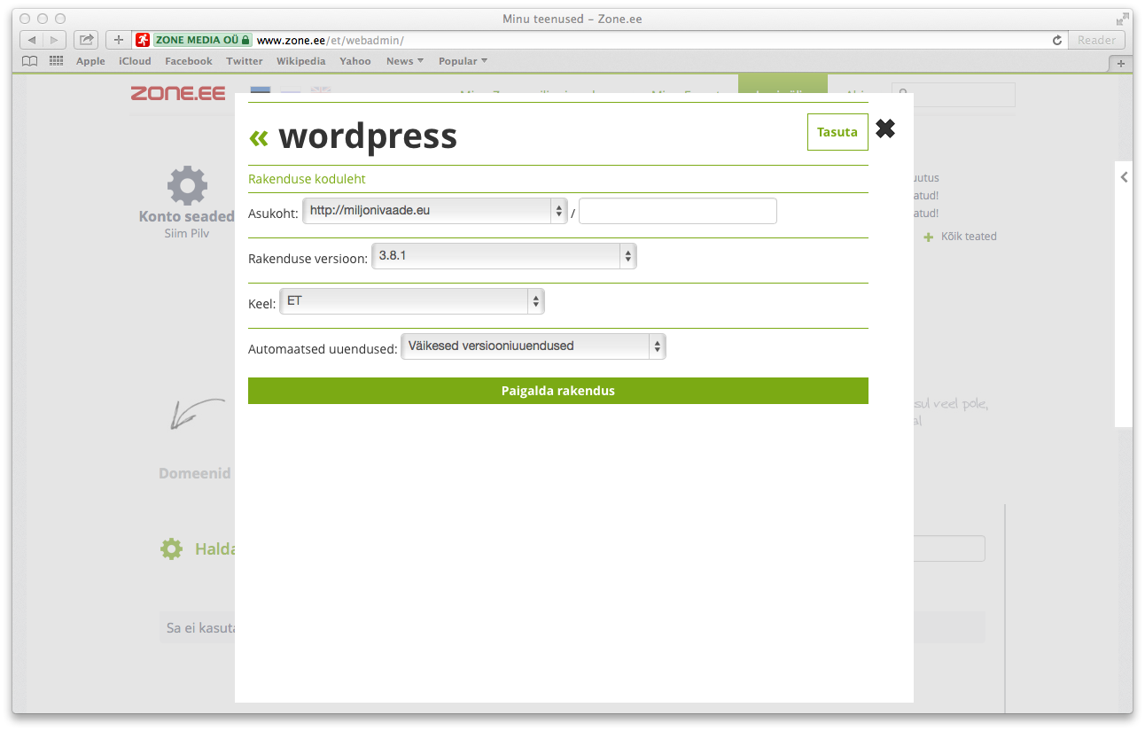This screenshot has height=731, width=1145.
Task: Click the ZONE MEDIA OÜ certificate badge
Action: [202, 40]
